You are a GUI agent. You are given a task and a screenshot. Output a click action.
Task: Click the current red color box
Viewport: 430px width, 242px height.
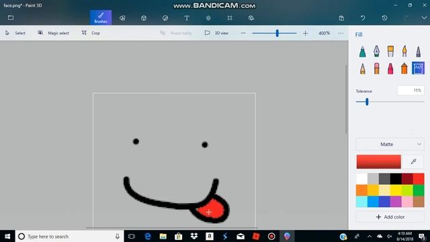[x=379, y=161]
